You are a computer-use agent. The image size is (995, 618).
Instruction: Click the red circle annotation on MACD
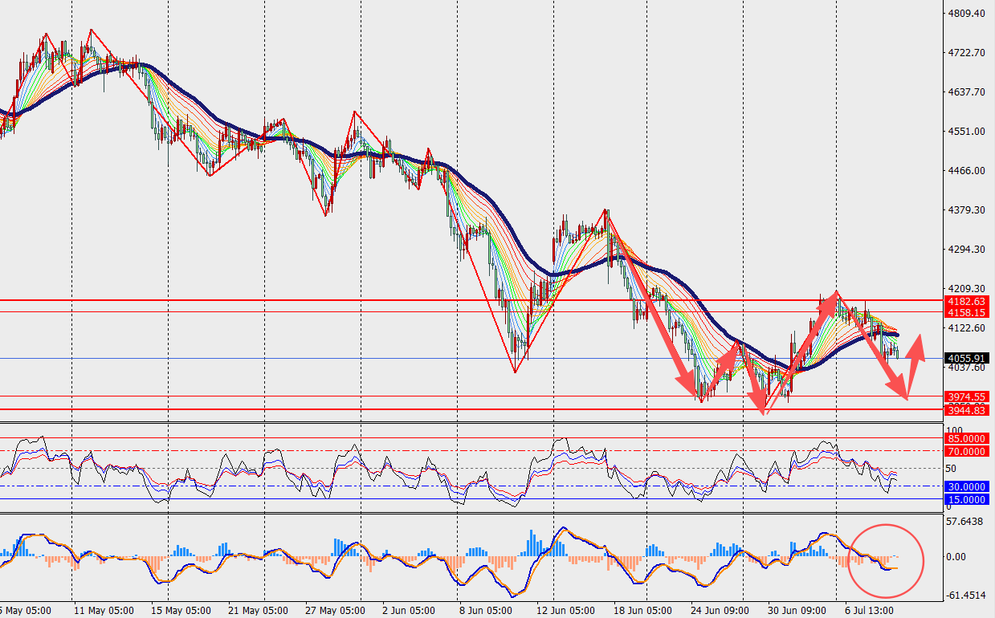(887, 561)
